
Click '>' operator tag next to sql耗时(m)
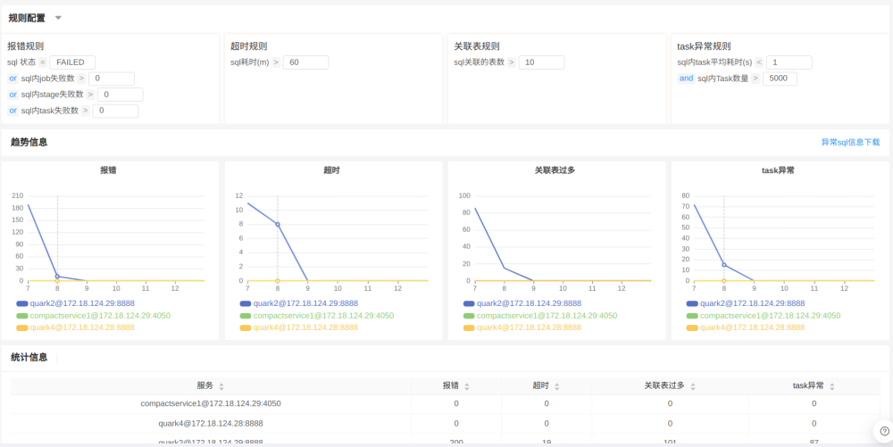click(x=276, y=62)
